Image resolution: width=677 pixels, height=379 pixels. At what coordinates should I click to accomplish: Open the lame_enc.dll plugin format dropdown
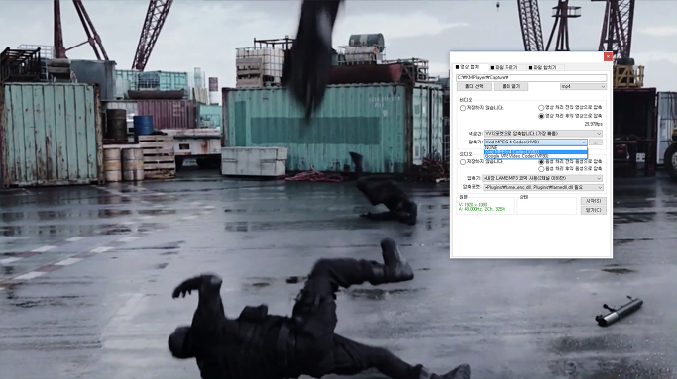click(x=543, y=188)
